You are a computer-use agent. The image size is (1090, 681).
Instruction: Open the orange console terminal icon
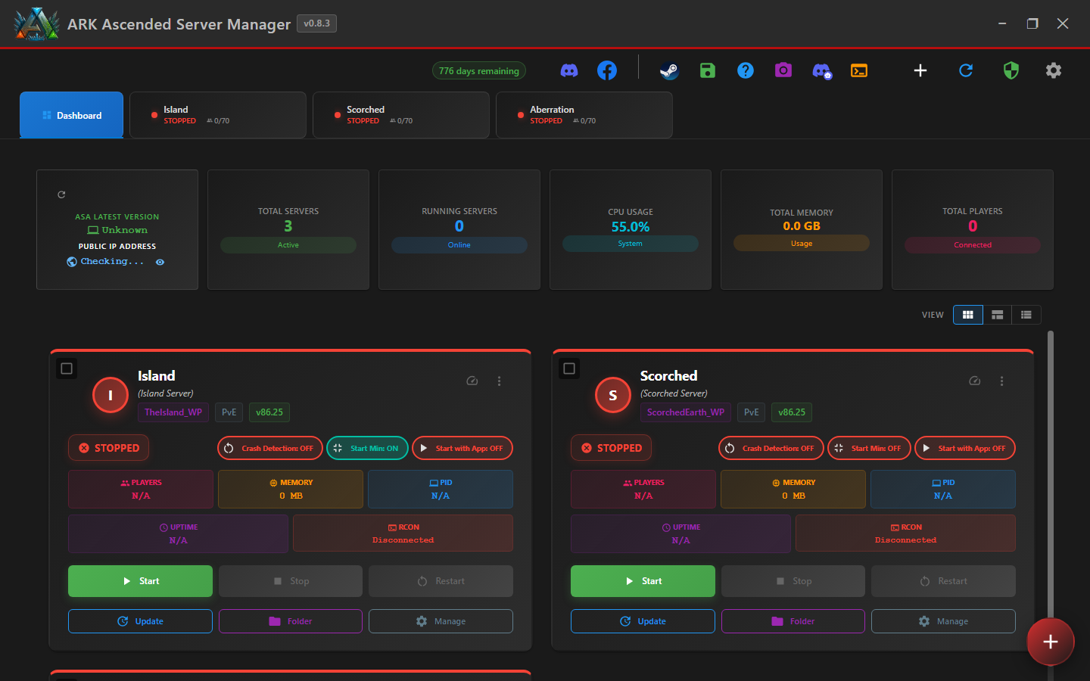(x=859, y=70)
